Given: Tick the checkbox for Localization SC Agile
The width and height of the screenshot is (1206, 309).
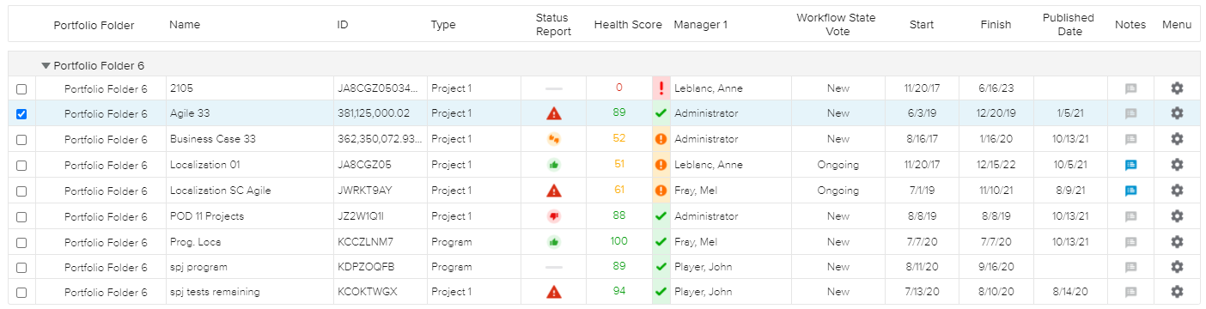Looking at the screenshot, I should click(x=21, y=191).
